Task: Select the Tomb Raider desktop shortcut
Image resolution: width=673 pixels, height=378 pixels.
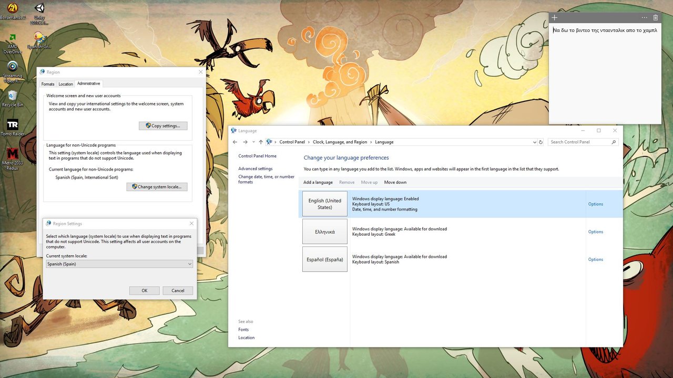Action: click(x=12, y=127)
